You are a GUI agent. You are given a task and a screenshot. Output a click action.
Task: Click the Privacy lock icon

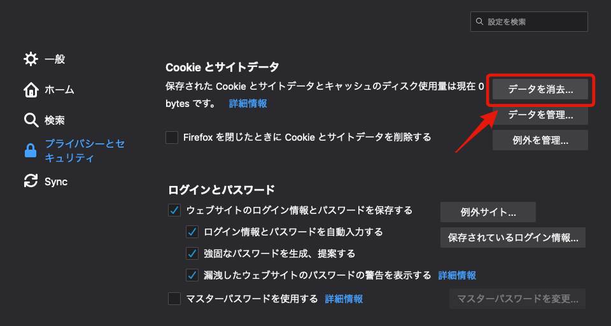[x=31, y=151]
